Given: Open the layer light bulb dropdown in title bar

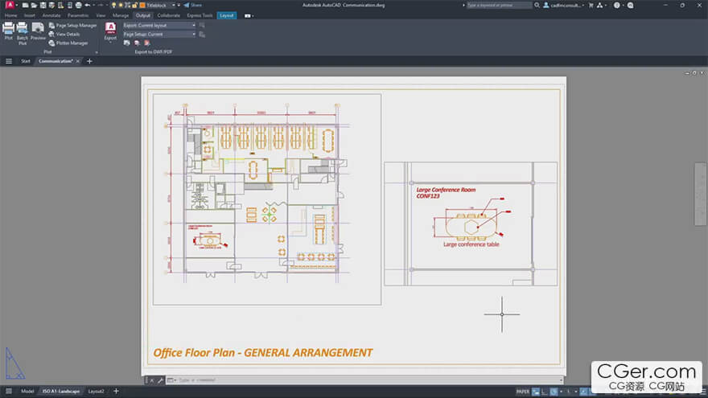Looking at the screenshot, I should [113, 6].
